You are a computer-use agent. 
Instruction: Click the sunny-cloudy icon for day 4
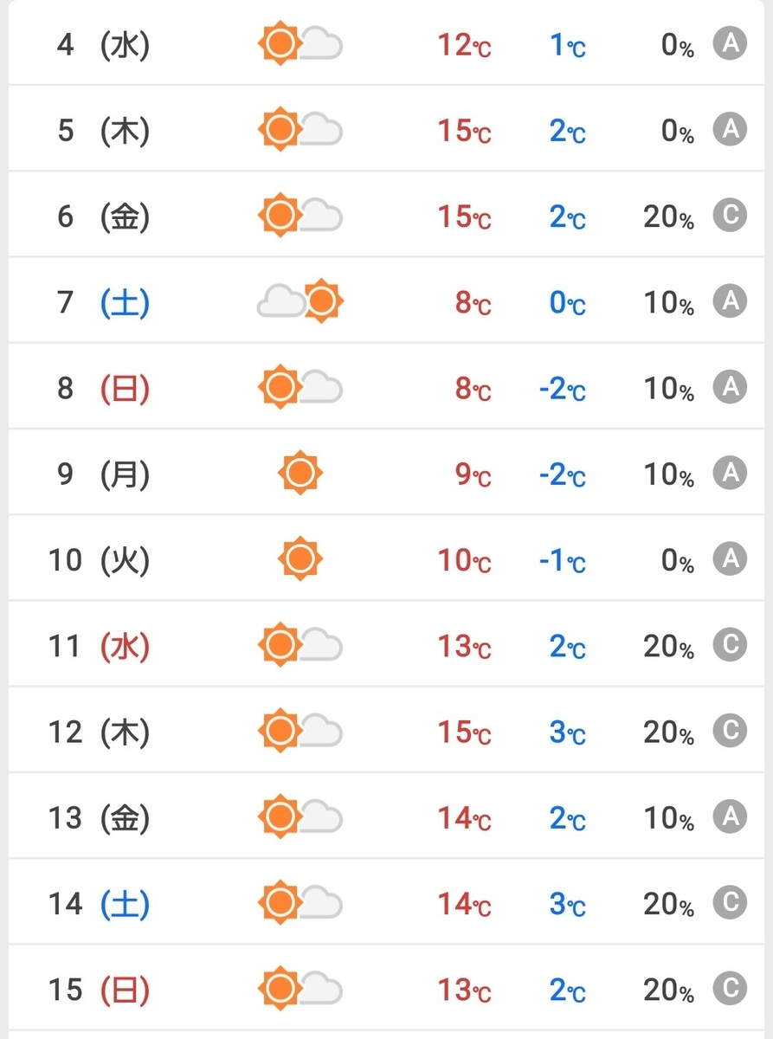click(300, 43)
